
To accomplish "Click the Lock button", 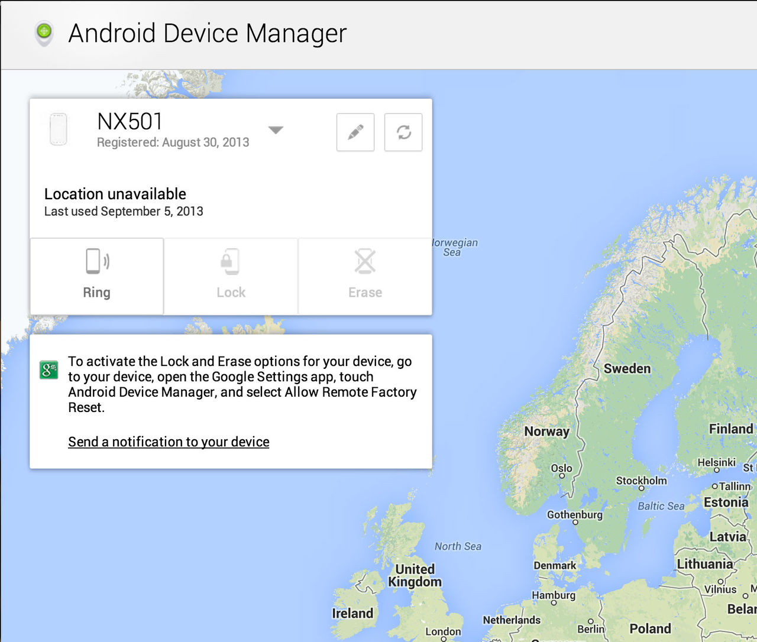I will 231,276.
